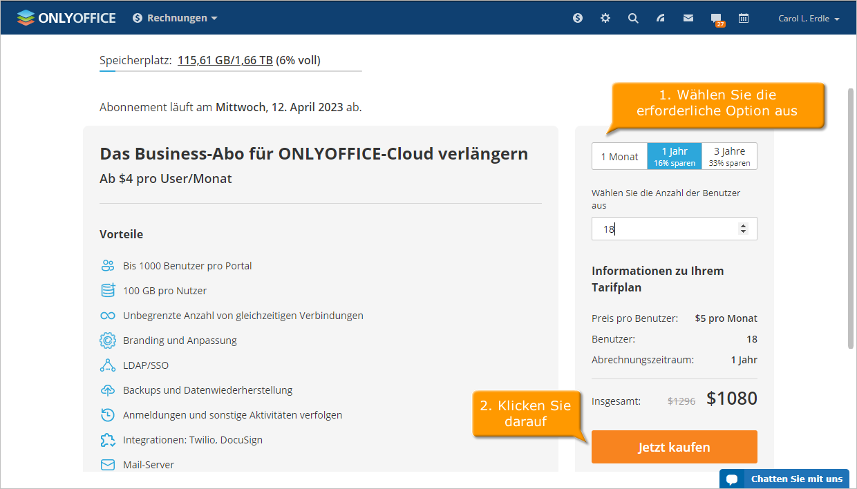Click the Informationen zu Ihrem Tarifplan heading
857x489 pixels.
[658, 279]
